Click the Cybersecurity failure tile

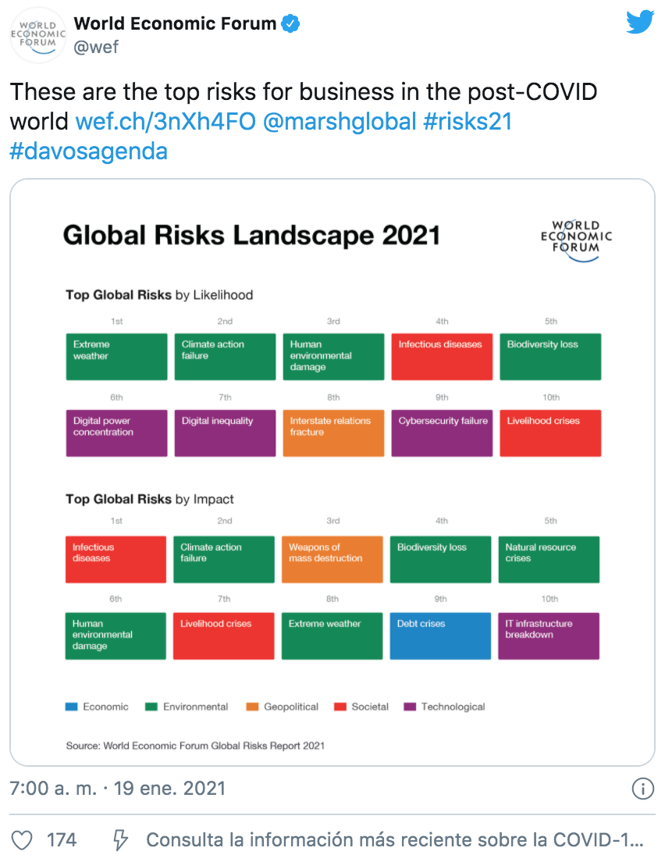(x=442, y=433)
